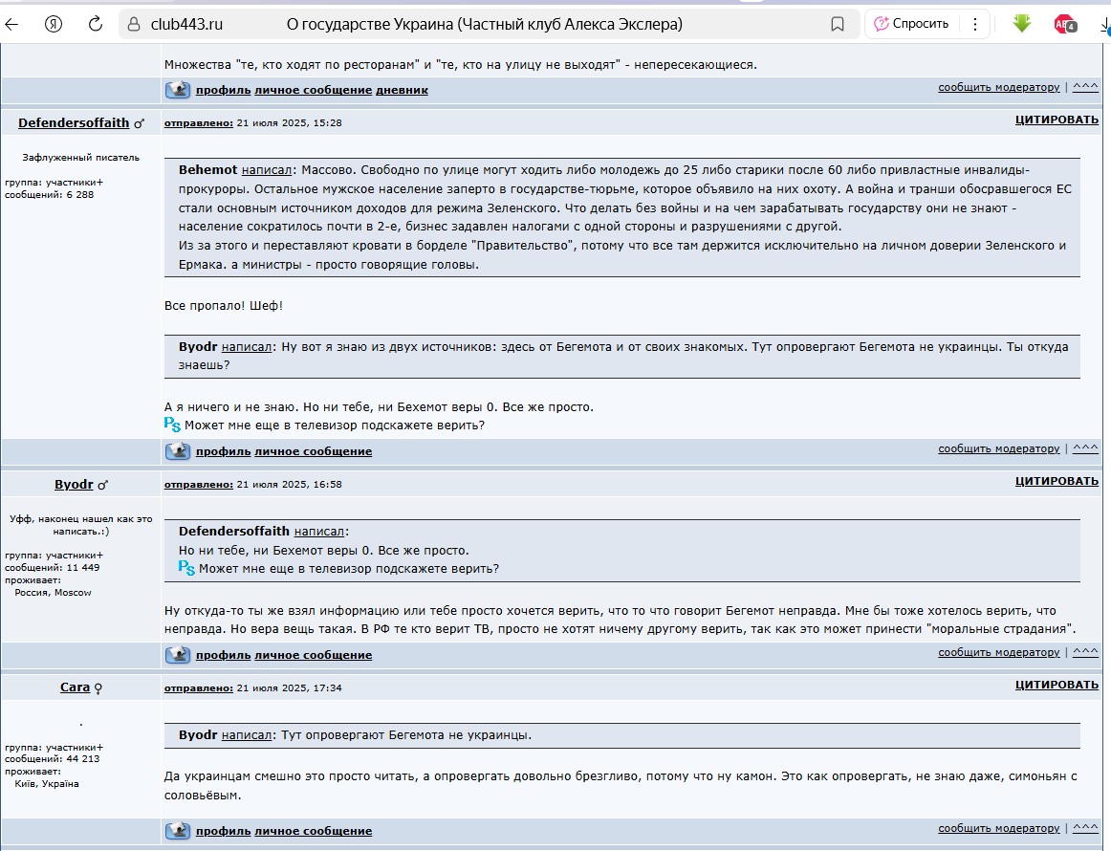Quote Cara's post with ЦИТИРОВАТЬ

click(1057, 685)
